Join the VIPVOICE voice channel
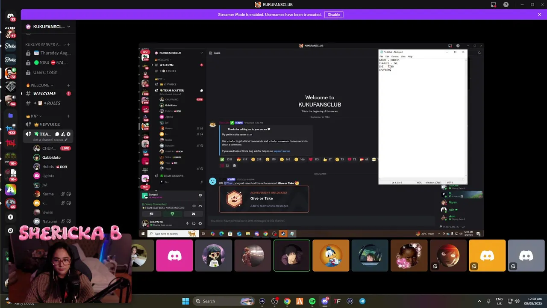 point(48,124)
